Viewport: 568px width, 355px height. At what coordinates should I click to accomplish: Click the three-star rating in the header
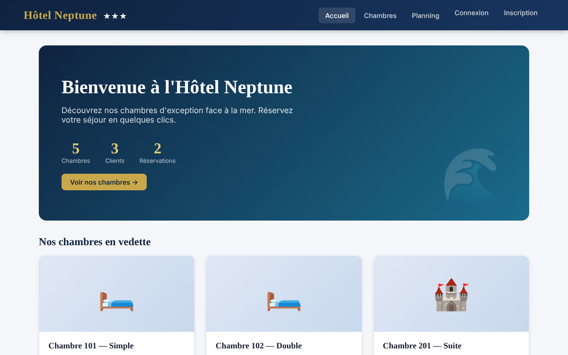115,16
